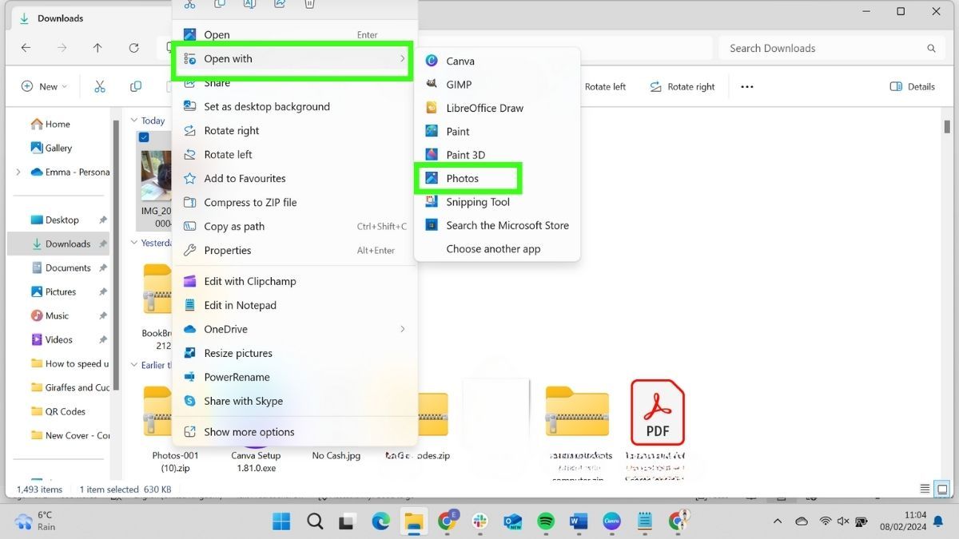Open Microsoft Word from the taskbar
Screen dimensions: 959x539
(x=578, y=521)
